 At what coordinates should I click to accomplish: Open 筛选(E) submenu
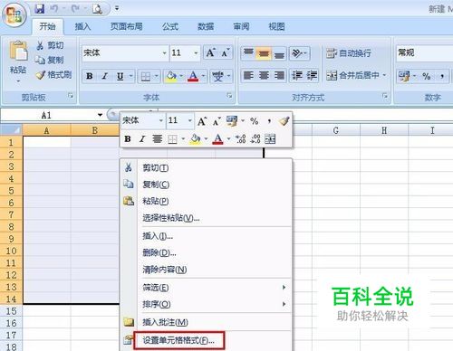[207, 288]
